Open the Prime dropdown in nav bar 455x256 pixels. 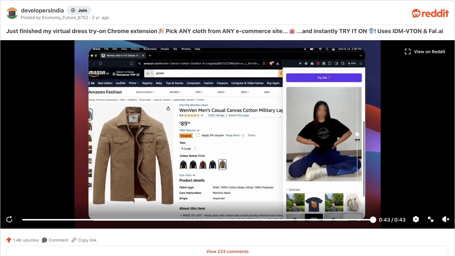133,83
